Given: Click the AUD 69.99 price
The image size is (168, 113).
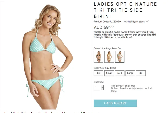Looking at the screenshot, I should click(104, 27).
